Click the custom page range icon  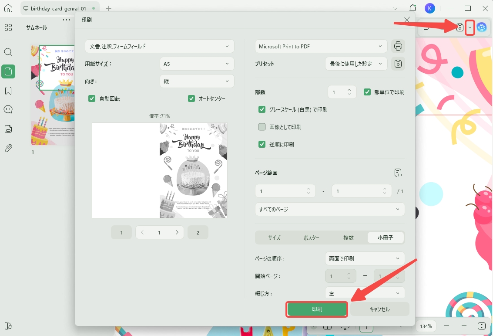click(398, 173)
